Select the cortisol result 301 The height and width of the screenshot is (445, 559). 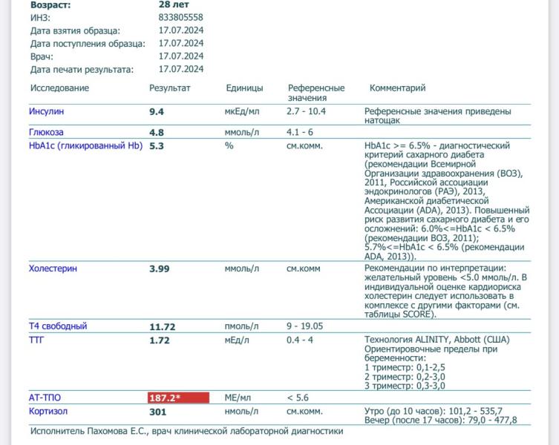pos(158,412)
